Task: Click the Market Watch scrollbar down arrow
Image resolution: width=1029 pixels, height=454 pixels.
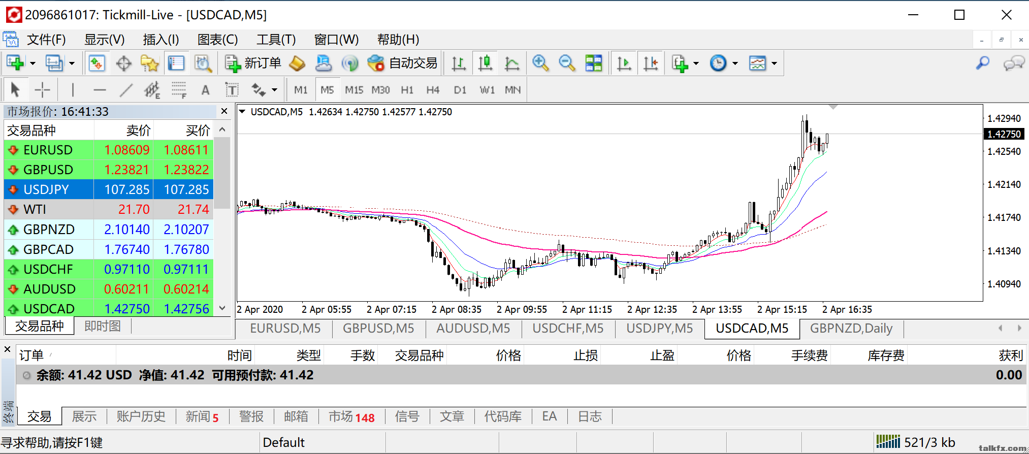Action: pyautogui.click(x=222, y=308)
